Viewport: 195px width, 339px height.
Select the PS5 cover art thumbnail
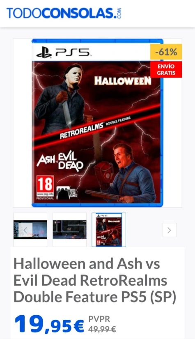point(109,229)
